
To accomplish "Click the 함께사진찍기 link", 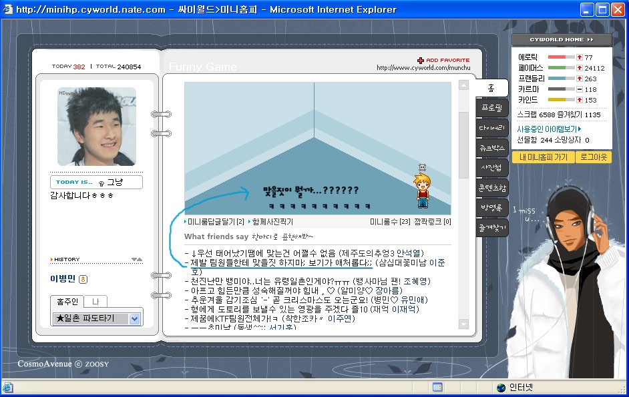I will tap(272, 222).
